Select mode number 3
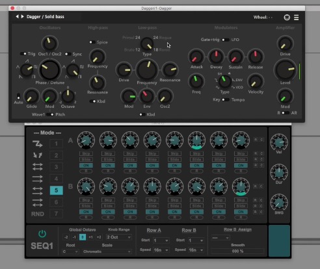320x269 pixels. tap(56, 167)
